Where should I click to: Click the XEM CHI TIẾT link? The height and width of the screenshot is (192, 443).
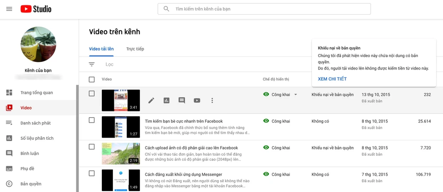[332, 79]
